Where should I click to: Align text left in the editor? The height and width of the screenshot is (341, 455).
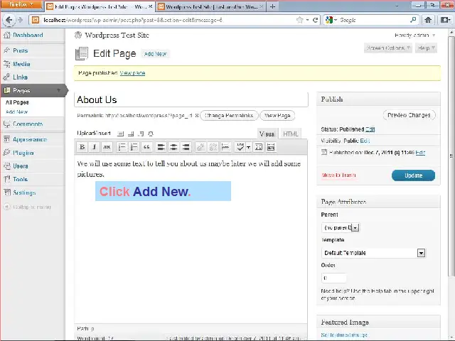pyautogui.click(x=161, y=147)
